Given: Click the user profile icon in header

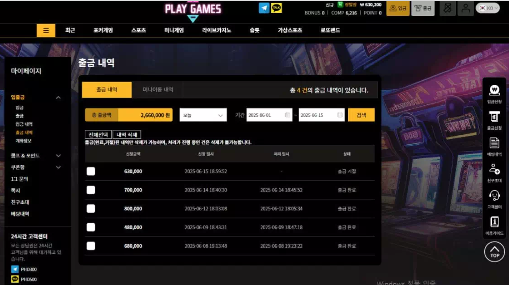Looking at the screenshot, I should tap(465, 9).
